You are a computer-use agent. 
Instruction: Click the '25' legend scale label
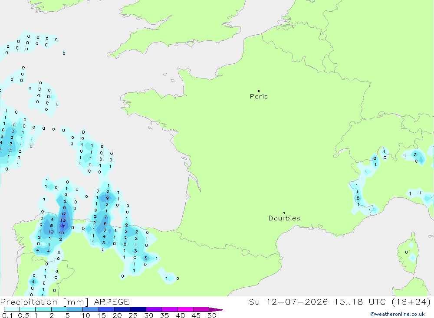click(133, 315)
